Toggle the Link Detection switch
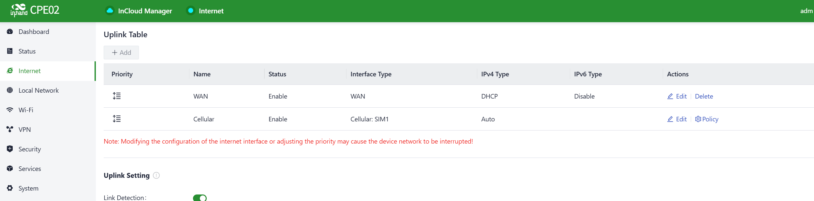 pyautogui.click(x=200, y=198)
